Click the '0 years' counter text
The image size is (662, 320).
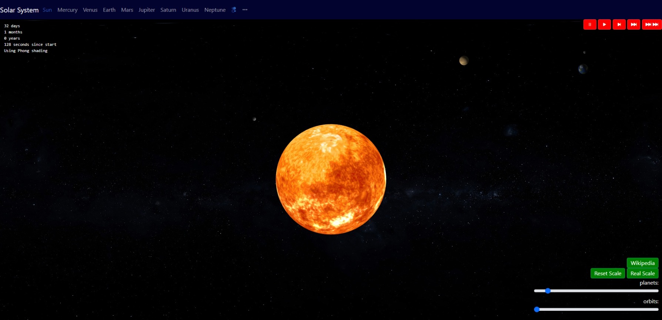(x=12, y=38)
